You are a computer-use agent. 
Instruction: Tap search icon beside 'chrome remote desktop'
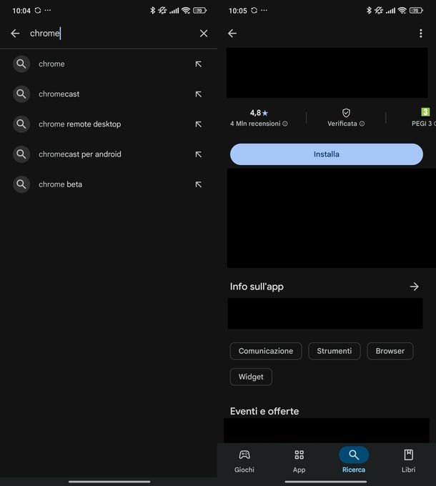coord(21,124)
